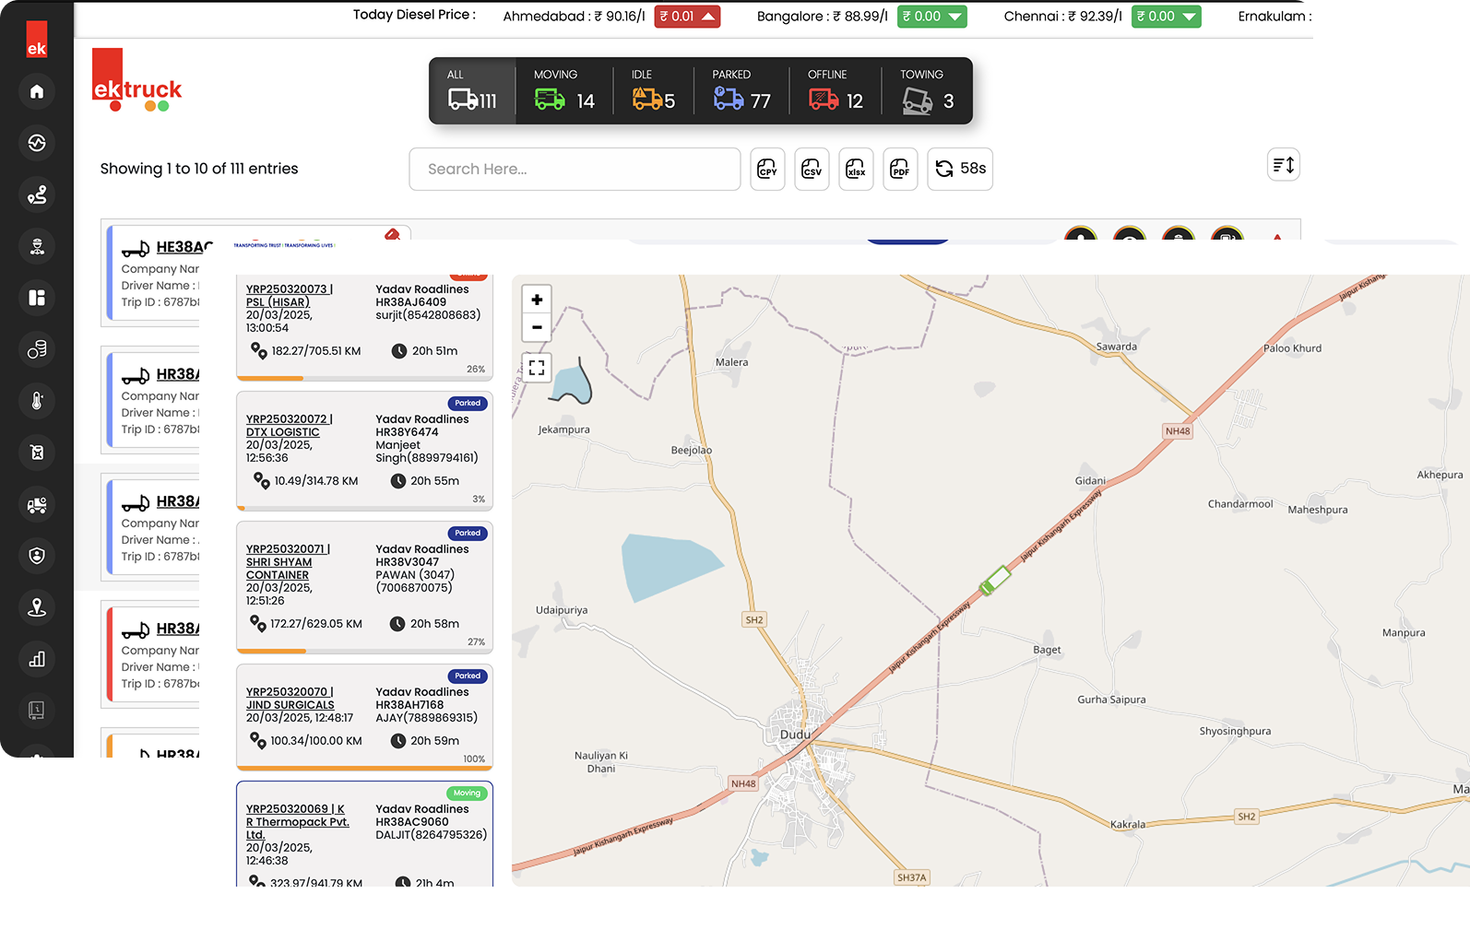Expand Bangalore diesel price change indicator
The width and height of the screenshot is (1470, 929).
tap(931, 17)
